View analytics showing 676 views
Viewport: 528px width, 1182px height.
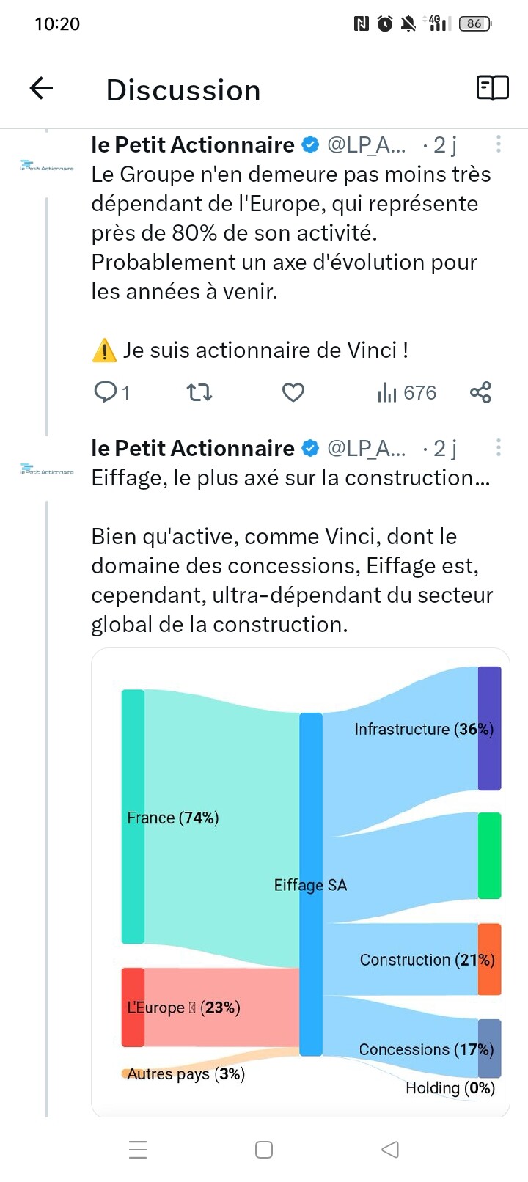tap(407, 392)
